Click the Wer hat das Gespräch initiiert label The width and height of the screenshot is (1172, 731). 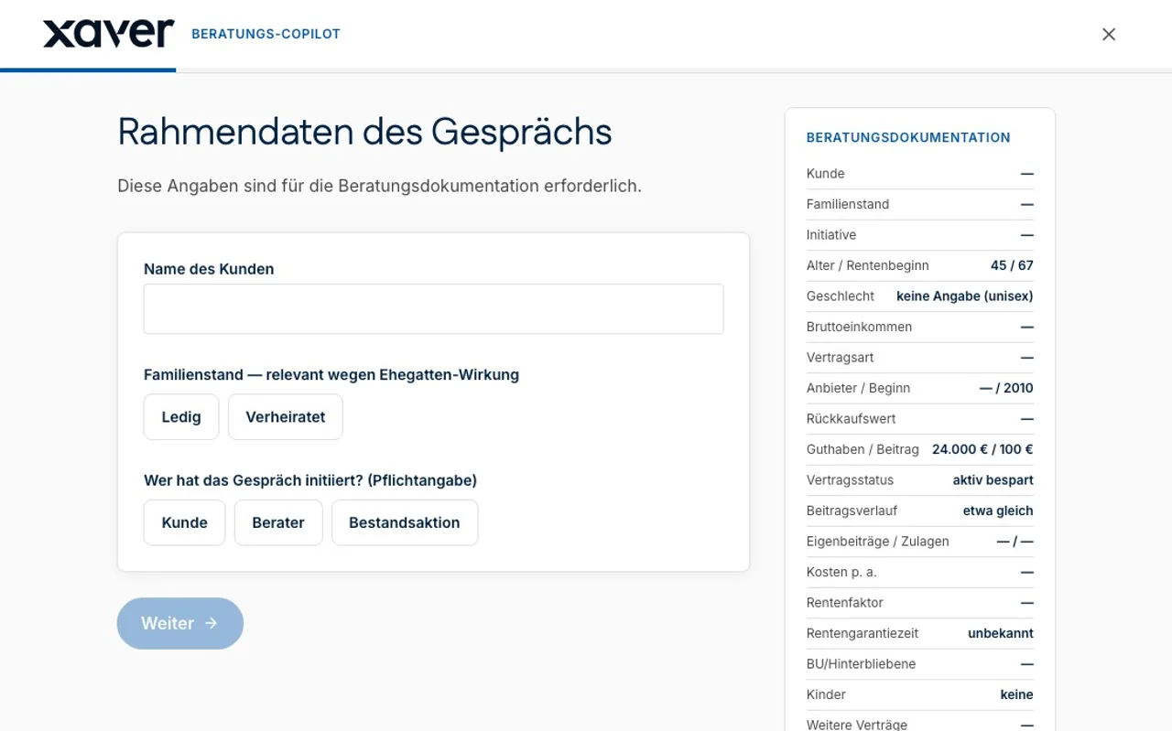pyautogui.click(x=310, y=480)
